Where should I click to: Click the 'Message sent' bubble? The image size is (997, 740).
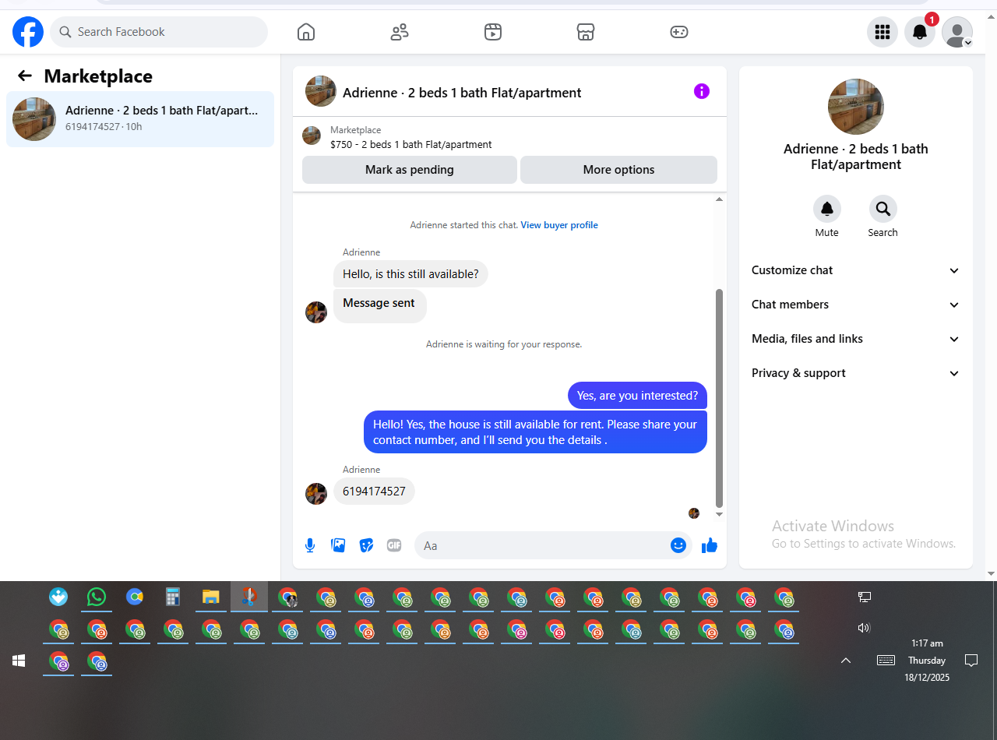[x=380, y=305]
